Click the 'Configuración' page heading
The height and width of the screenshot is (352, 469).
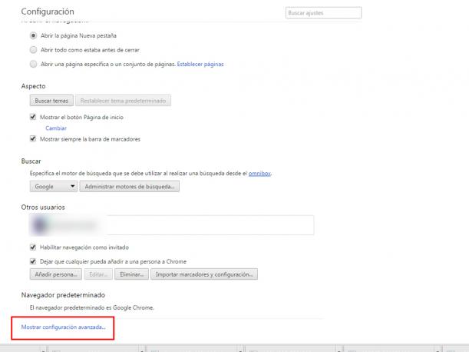click(48, 12)
